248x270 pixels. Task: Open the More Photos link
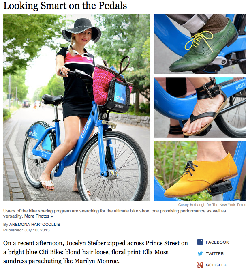(37, 216)
